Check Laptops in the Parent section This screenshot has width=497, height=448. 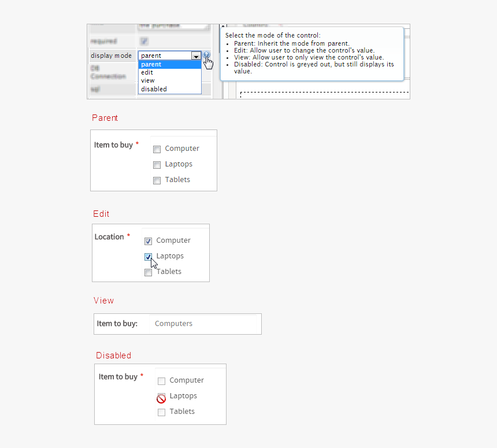(x=157, y=165)
